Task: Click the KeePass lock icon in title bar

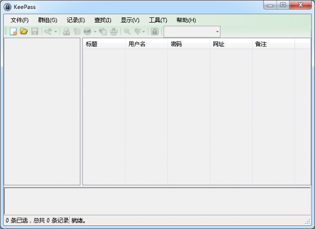Action: click(x=7, y=7)
